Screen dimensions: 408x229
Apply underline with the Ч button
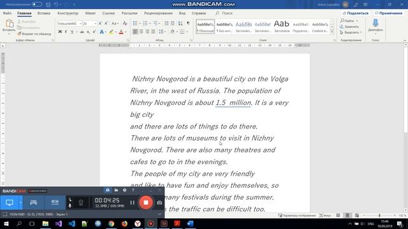point(72,32)
